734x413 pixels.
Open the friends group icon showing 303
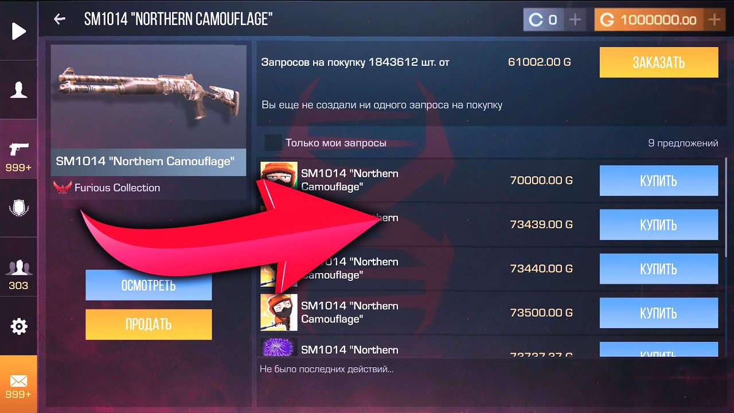click(x=19, y=268)
